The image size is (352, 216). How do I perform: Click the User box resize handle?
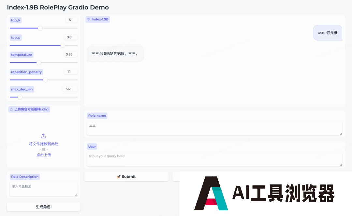[x=341, y=165]
